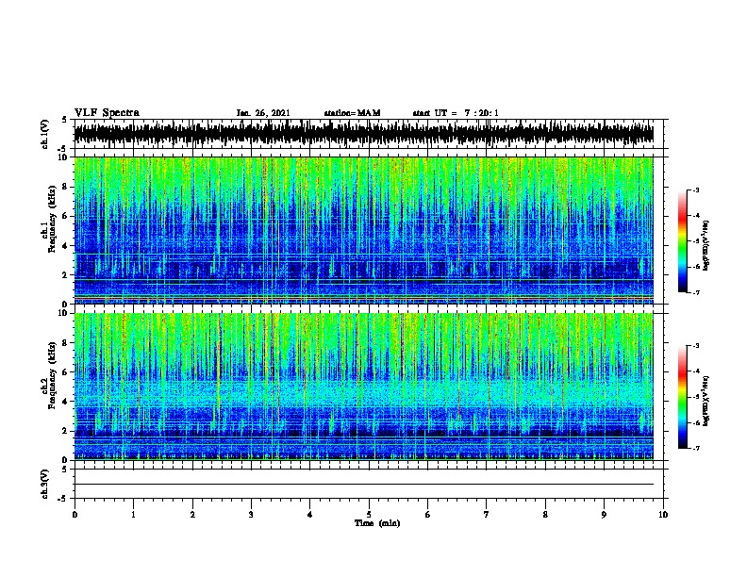Click the ch.2 spectrogram color scale bar

click(x=682, y=397)
